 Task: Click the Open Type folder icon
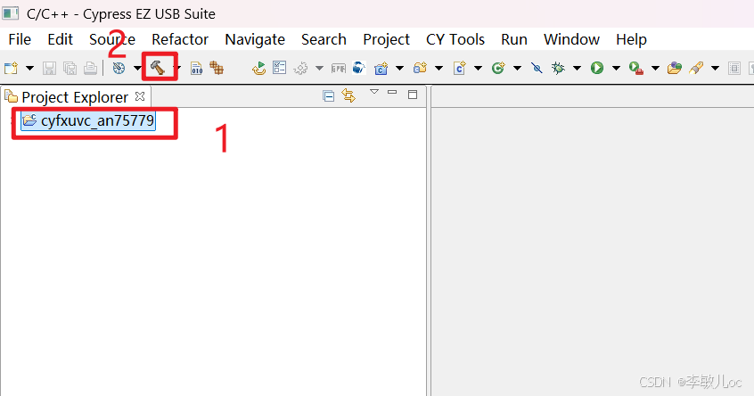click(675, 68)
